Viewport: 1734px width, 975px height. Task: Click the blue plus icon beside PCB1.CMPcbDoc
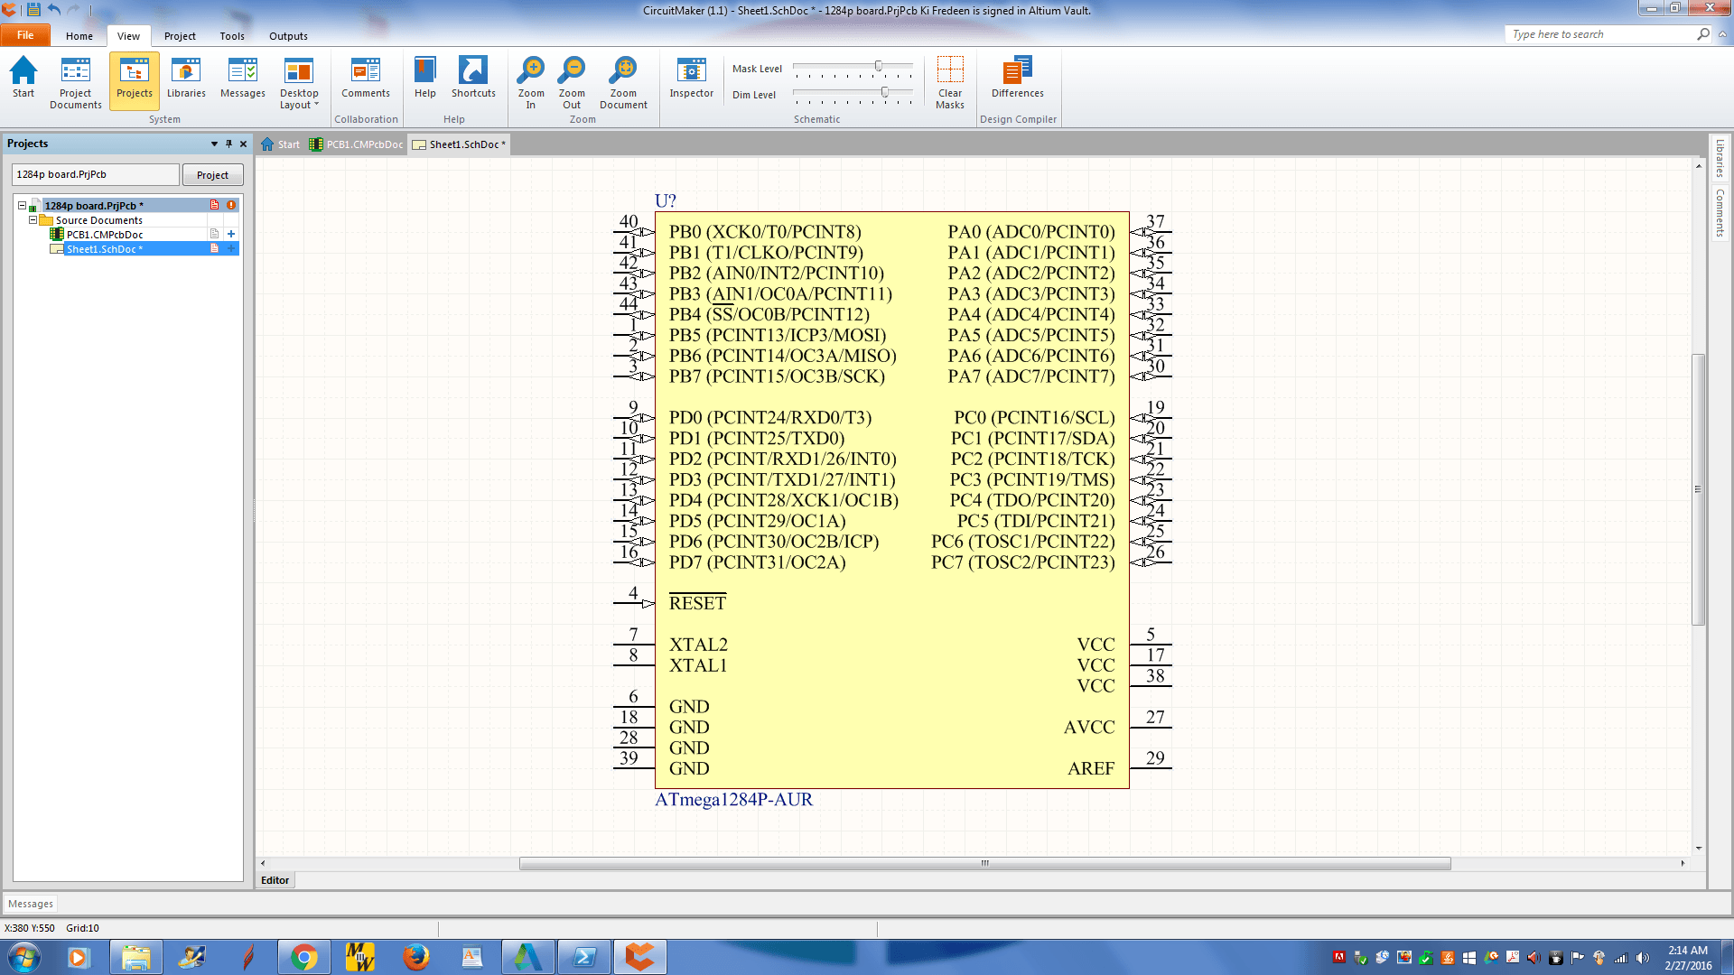[x=231, y=234]
